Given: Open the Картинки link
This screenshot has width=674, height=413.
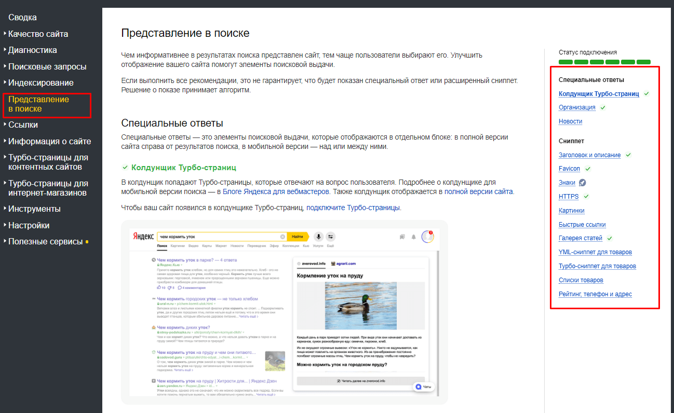Looking at the screenshot, I should click(572, 211).
